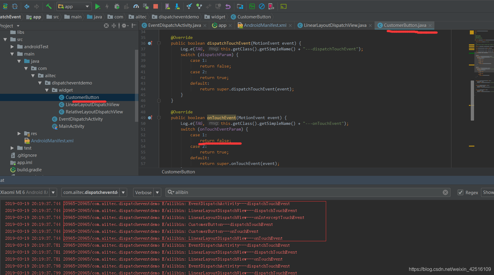Click Attach debugger to Android process icon
This screenshot has height=275, width=494.
click(146, 6)
